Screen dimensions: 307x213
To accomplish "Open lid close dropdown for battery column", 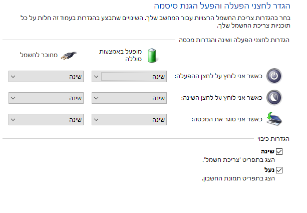I will pos(129,120).
